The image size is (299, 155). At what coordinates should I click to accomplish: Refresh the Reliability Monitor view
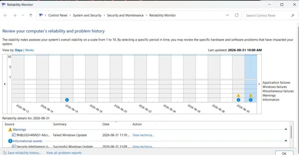(x=237, y=15)
